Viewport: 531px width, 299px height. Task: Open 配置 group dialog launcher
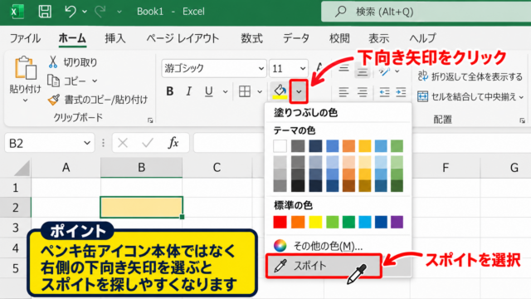[522, 120]
